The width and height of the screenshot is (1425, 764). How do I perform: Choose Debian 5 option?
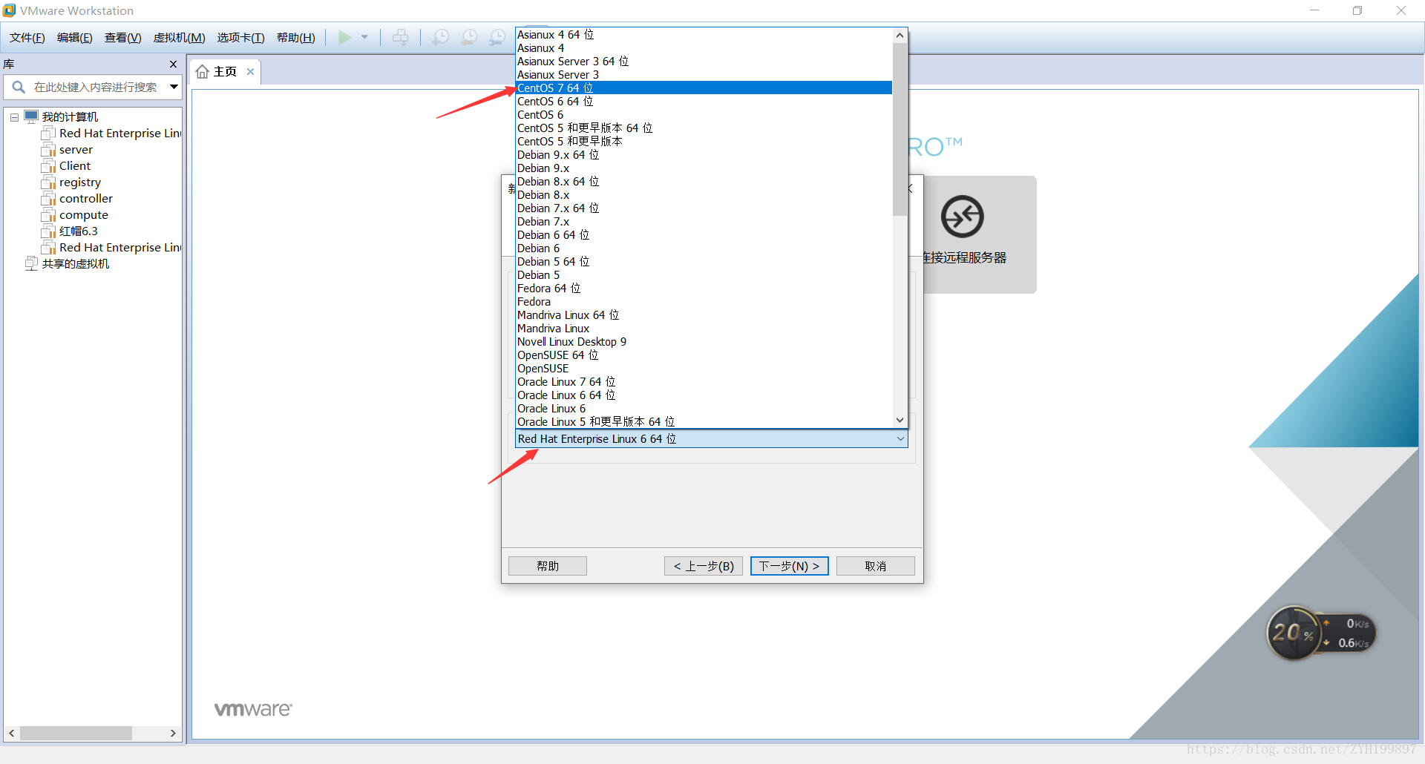[704, 275]
